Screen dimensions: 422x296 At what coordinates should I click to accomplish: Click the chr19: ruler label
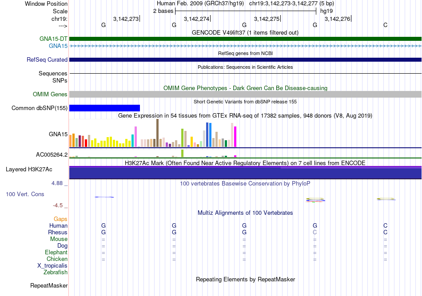[60, 19]
